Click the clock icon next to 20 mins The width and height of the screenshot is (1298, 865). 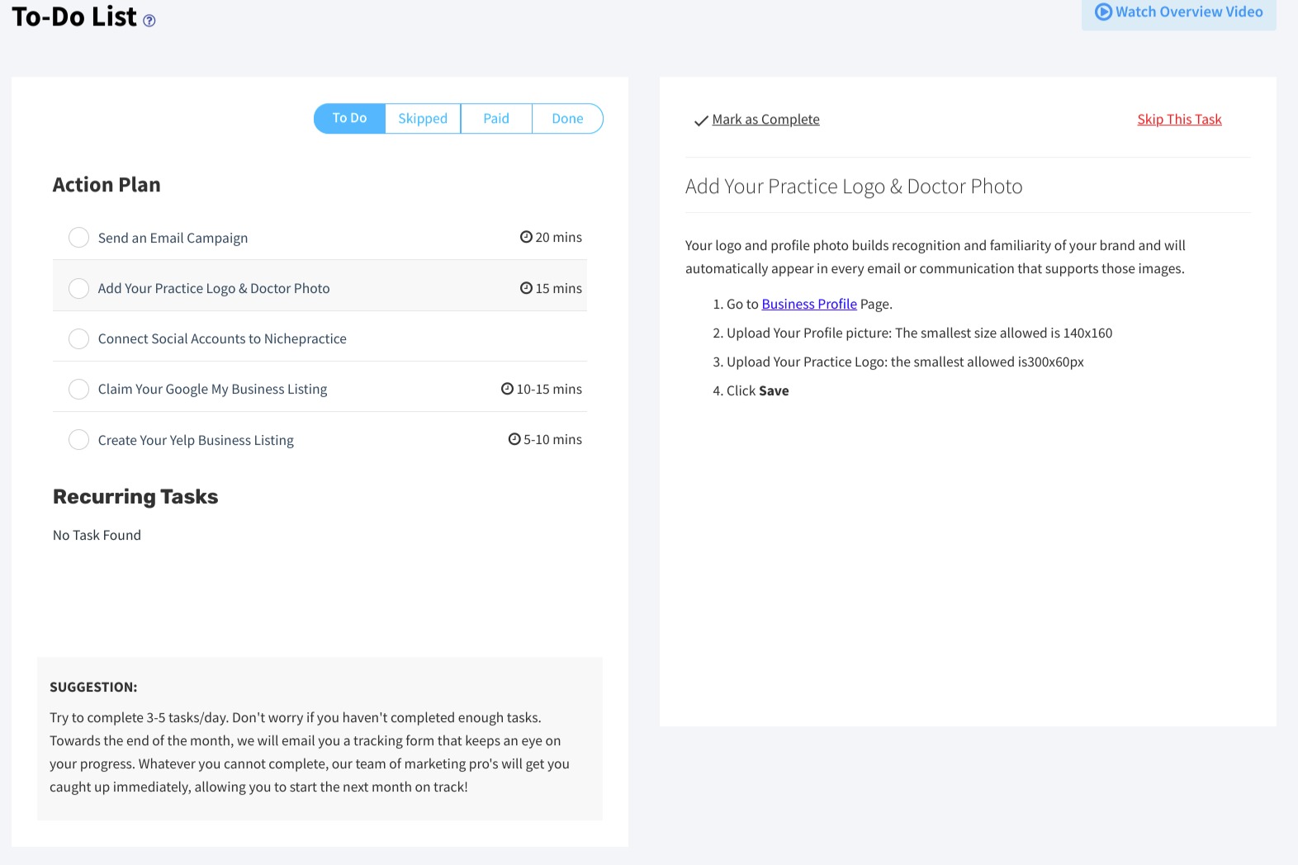click(x=526, y=237)
